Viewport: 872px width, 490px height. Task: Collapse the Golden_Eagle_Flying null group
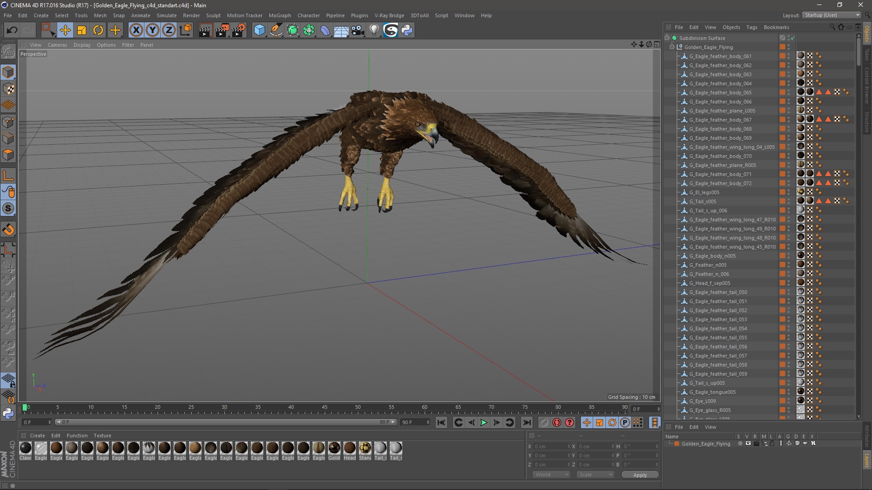(673, 47)
